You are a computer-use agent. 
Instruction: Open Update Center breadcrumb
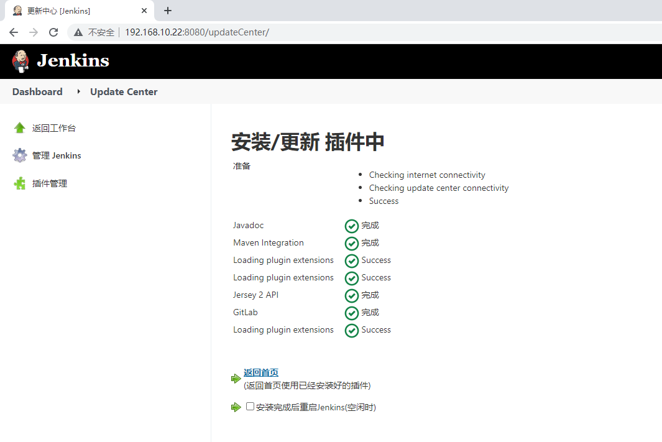124,91
